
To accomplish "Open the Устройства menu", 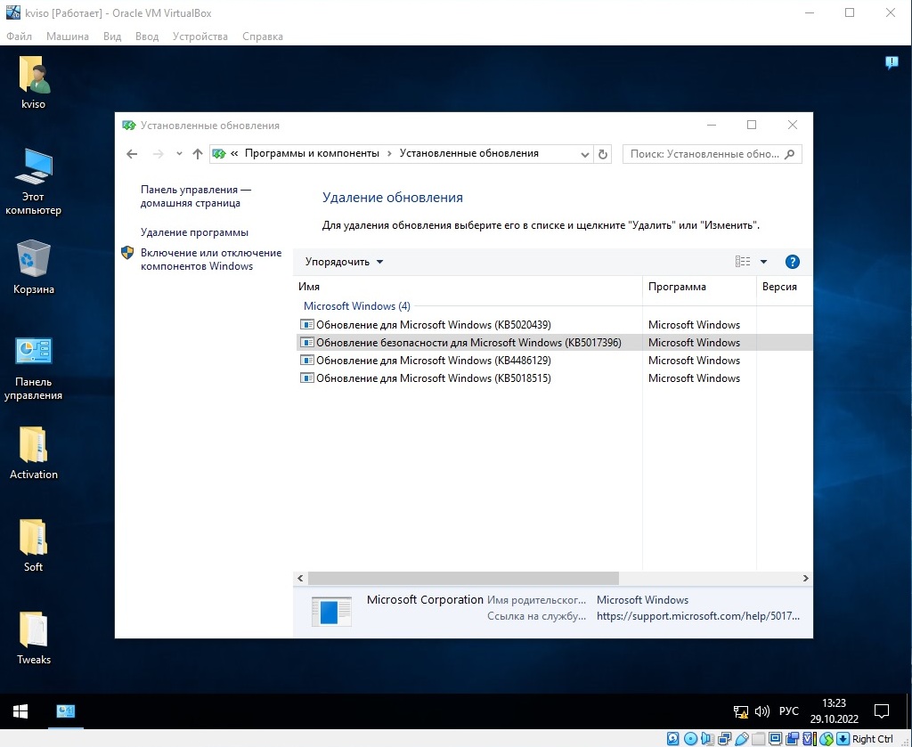I will (200, 37).
